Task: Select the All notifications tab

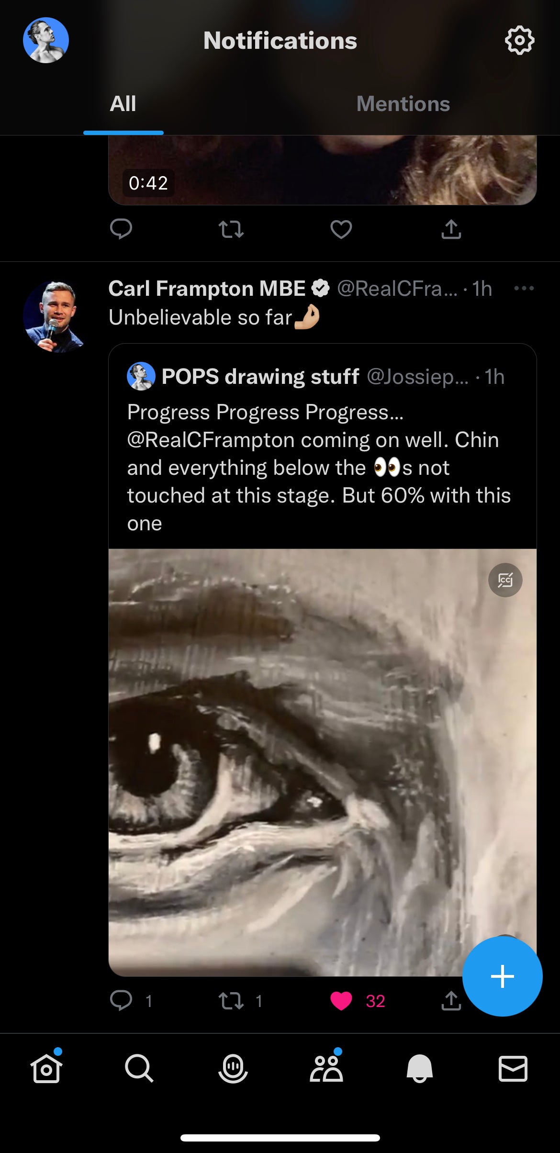Action: [x=123, y=104]
